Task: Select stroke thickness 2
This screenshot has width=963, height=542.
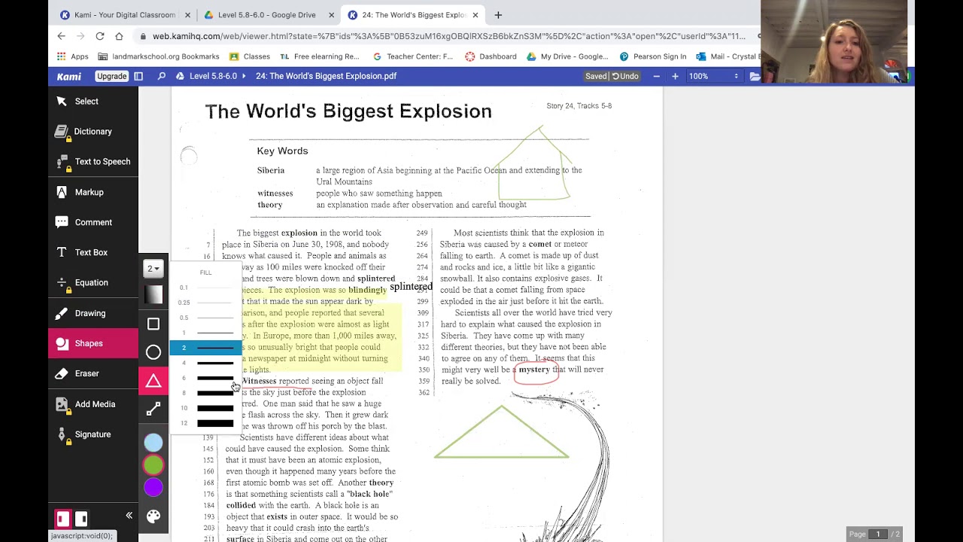Action: point(206,348)
